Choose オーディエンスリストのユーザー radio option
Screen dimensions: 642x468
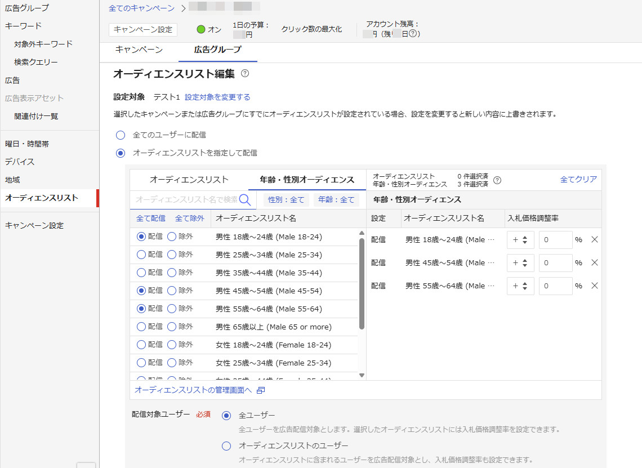(226, 446)
